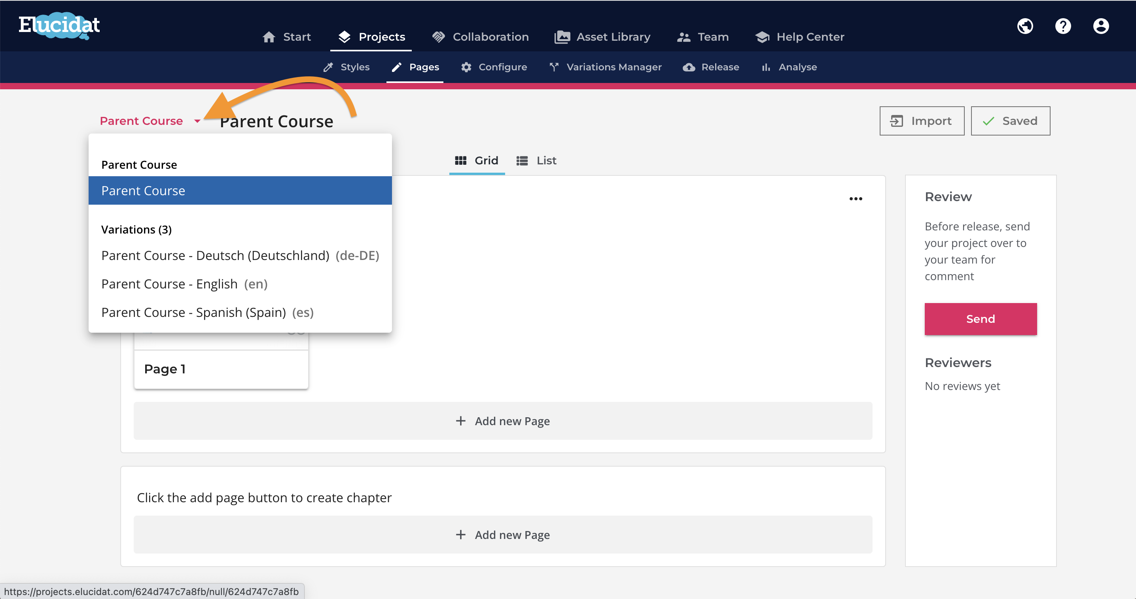The image size is (1136, 599).
Task: Click the Reviewers heading
Action: click(958, 362)
